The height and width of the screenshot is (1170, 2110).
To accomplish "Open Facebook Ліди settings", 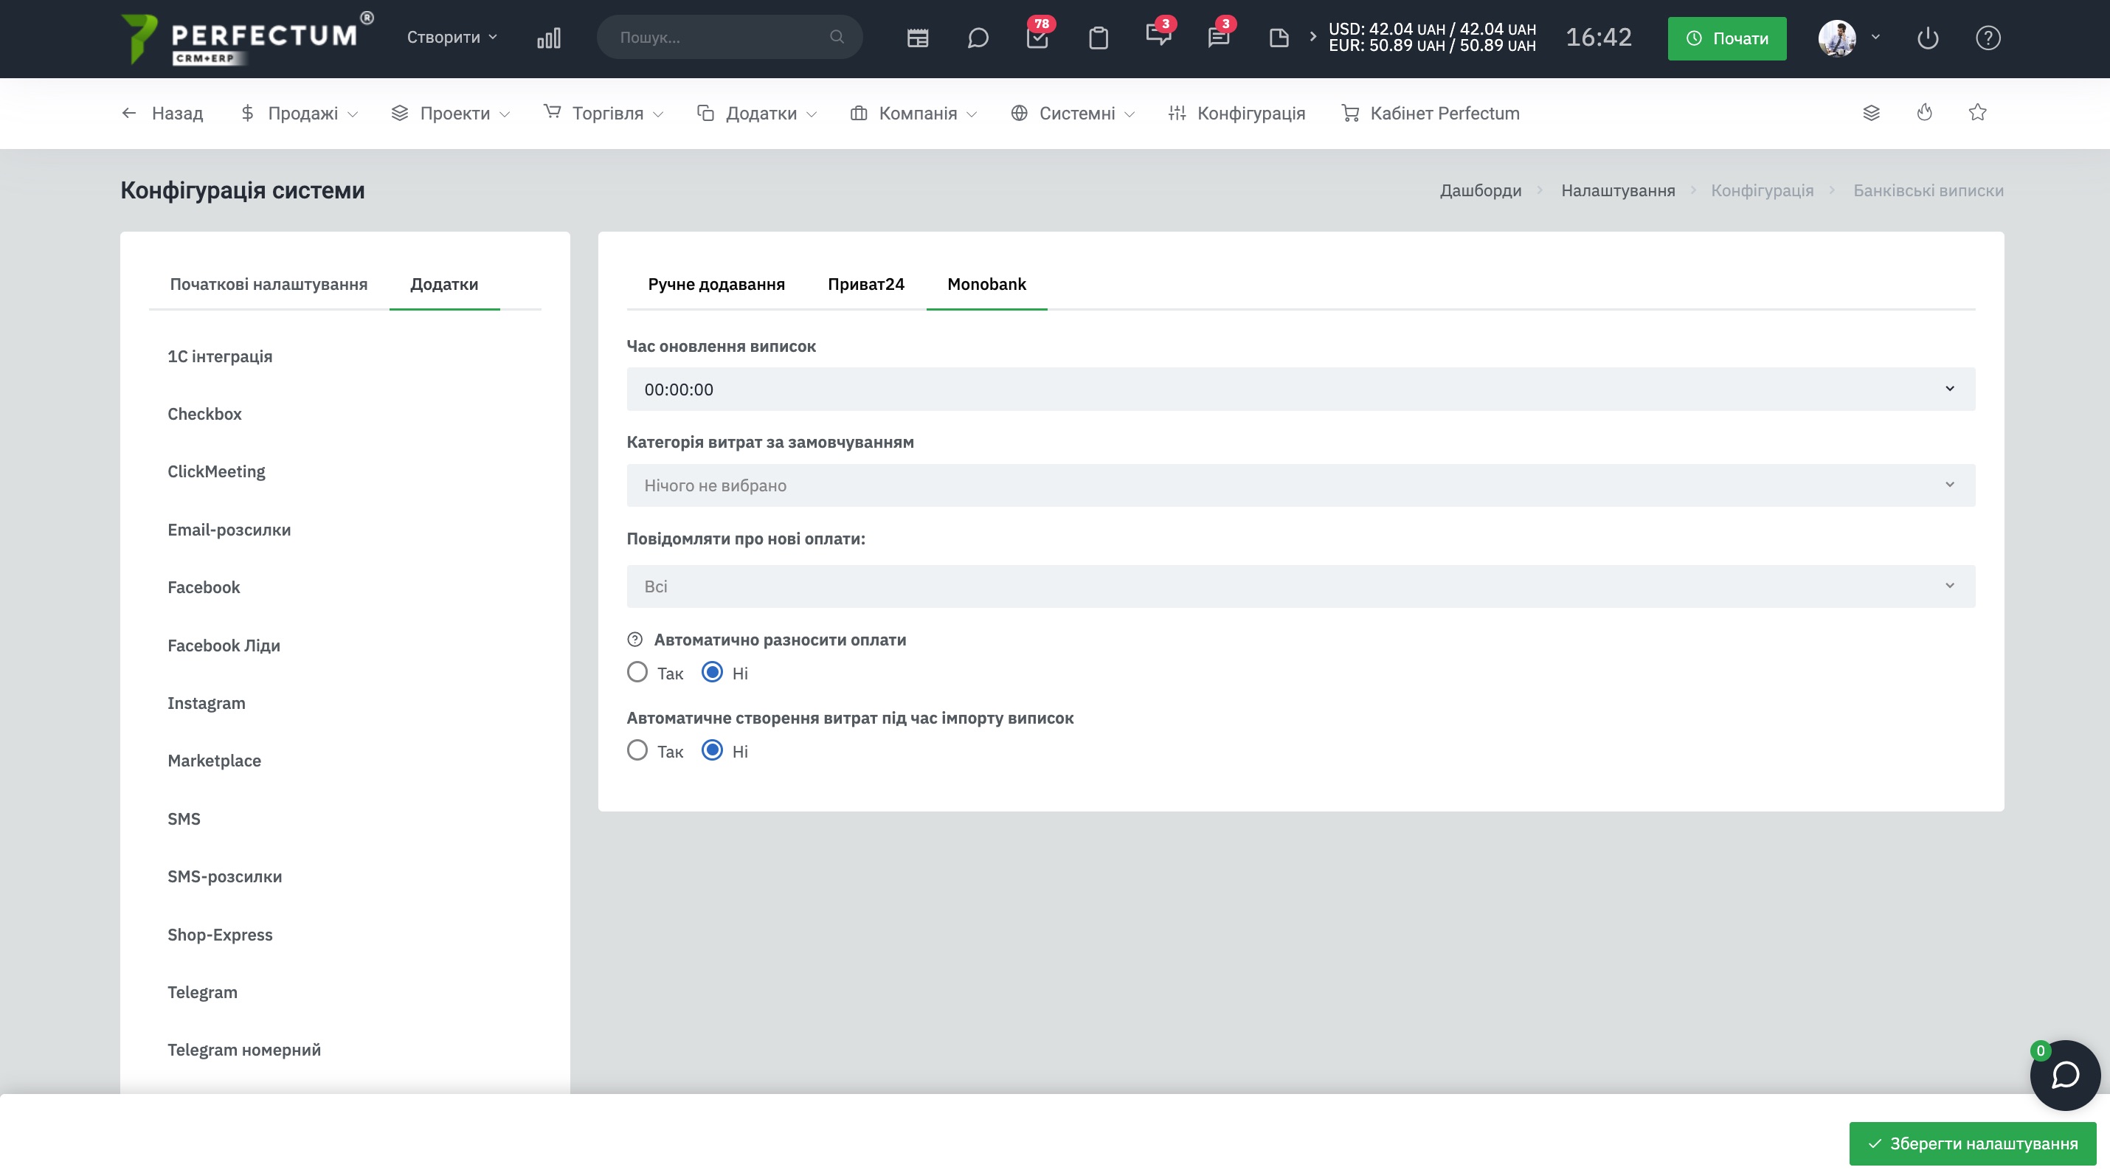I will tap(224, 645).
